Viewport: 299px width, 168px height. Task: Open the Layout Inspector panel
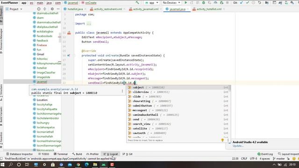coord(288,154)
